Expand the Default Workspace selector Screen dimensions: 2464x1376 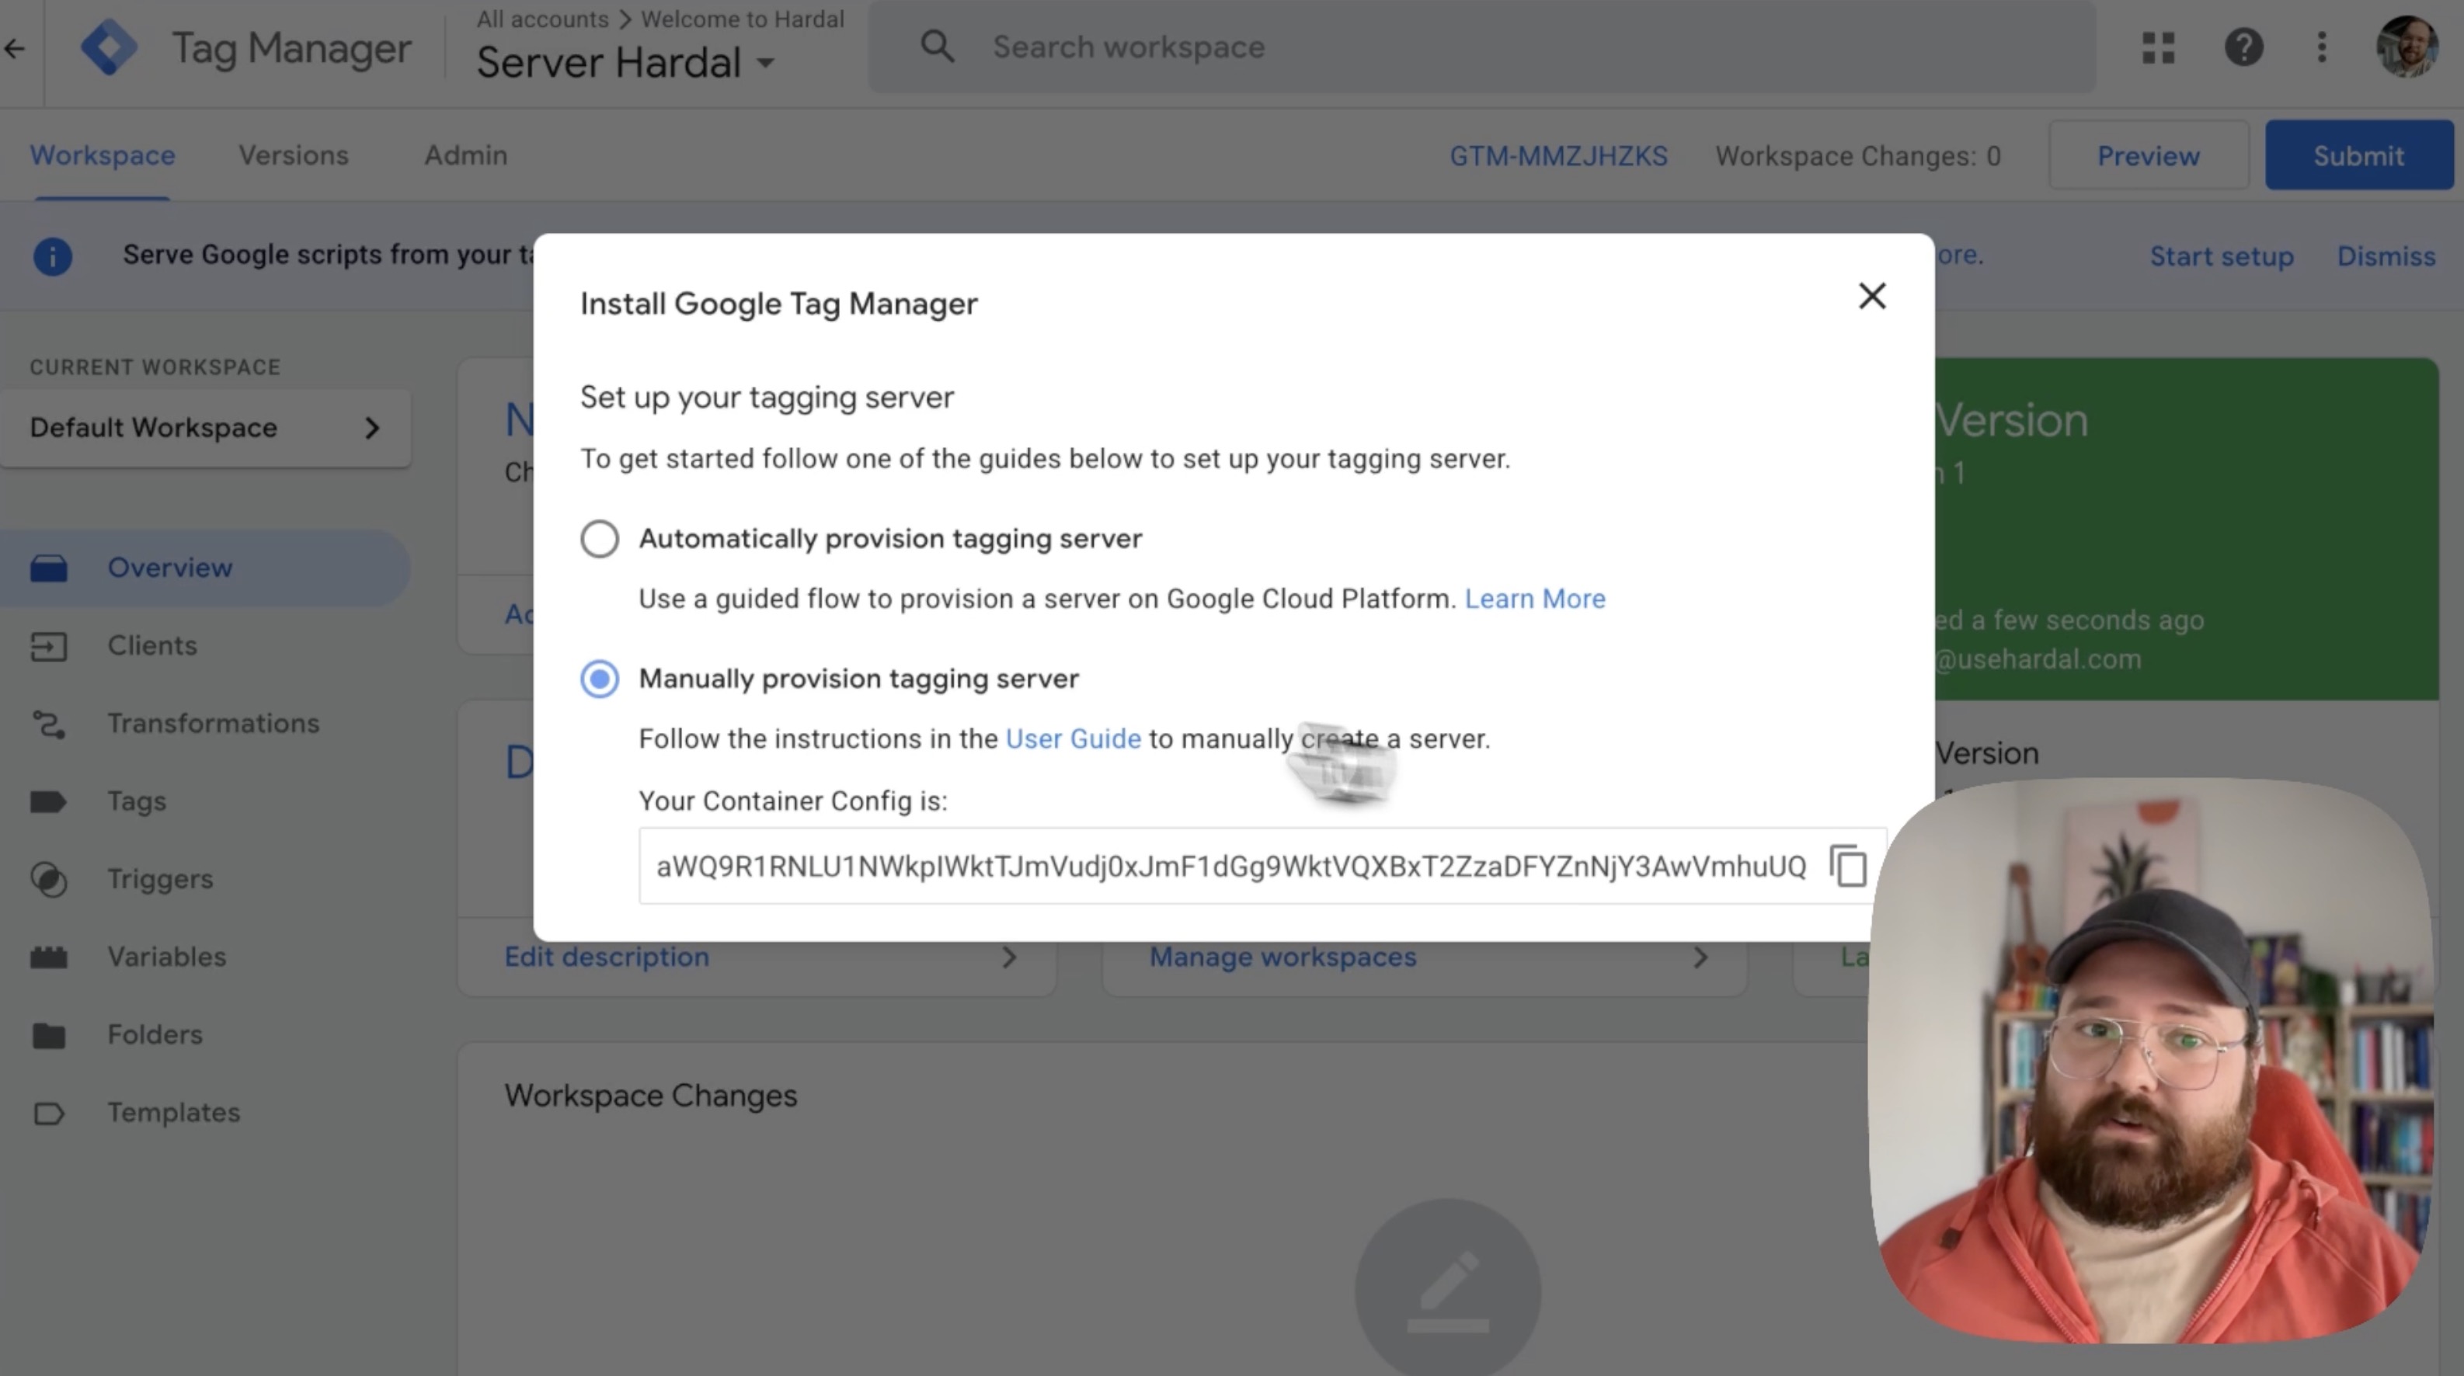tap(206, 427)
